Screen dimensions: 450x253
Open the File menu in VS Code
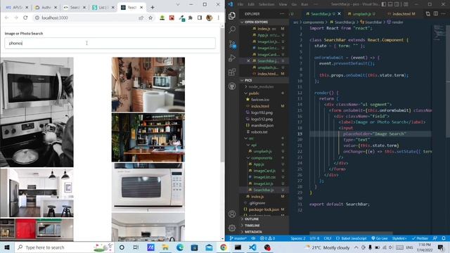tap(240, 4)
